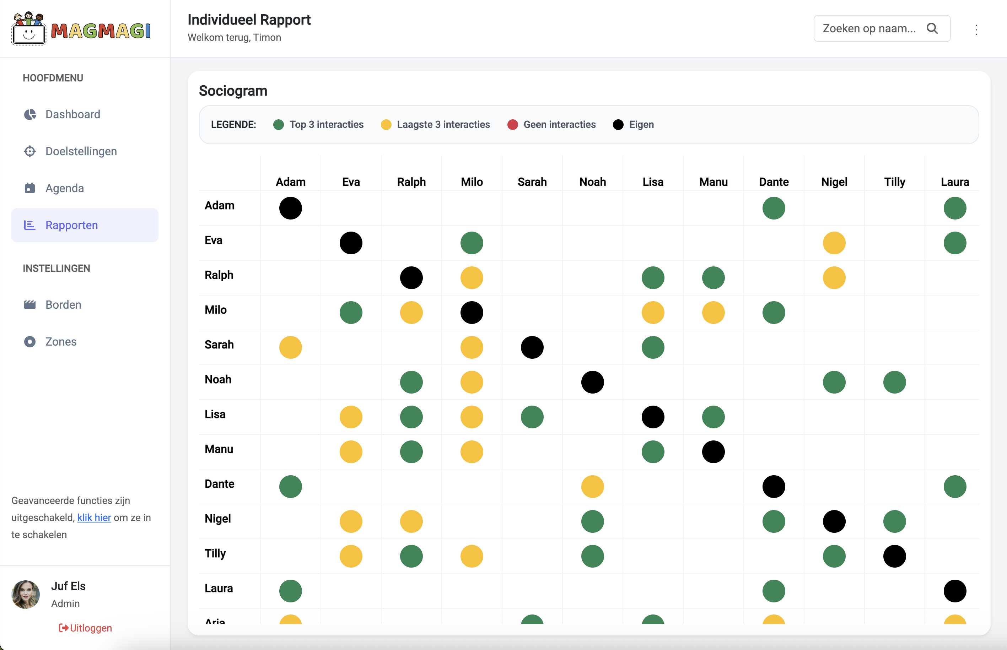The height and width of the screenshot is (650, 1007).
Task: Open the Rapporten menu entry
Action: coord(71,225)
